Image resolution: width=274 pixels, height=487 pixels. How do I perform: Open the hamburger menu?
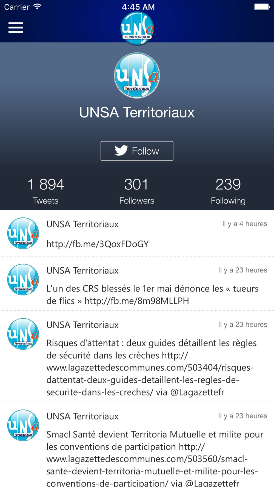pos(16,28)
